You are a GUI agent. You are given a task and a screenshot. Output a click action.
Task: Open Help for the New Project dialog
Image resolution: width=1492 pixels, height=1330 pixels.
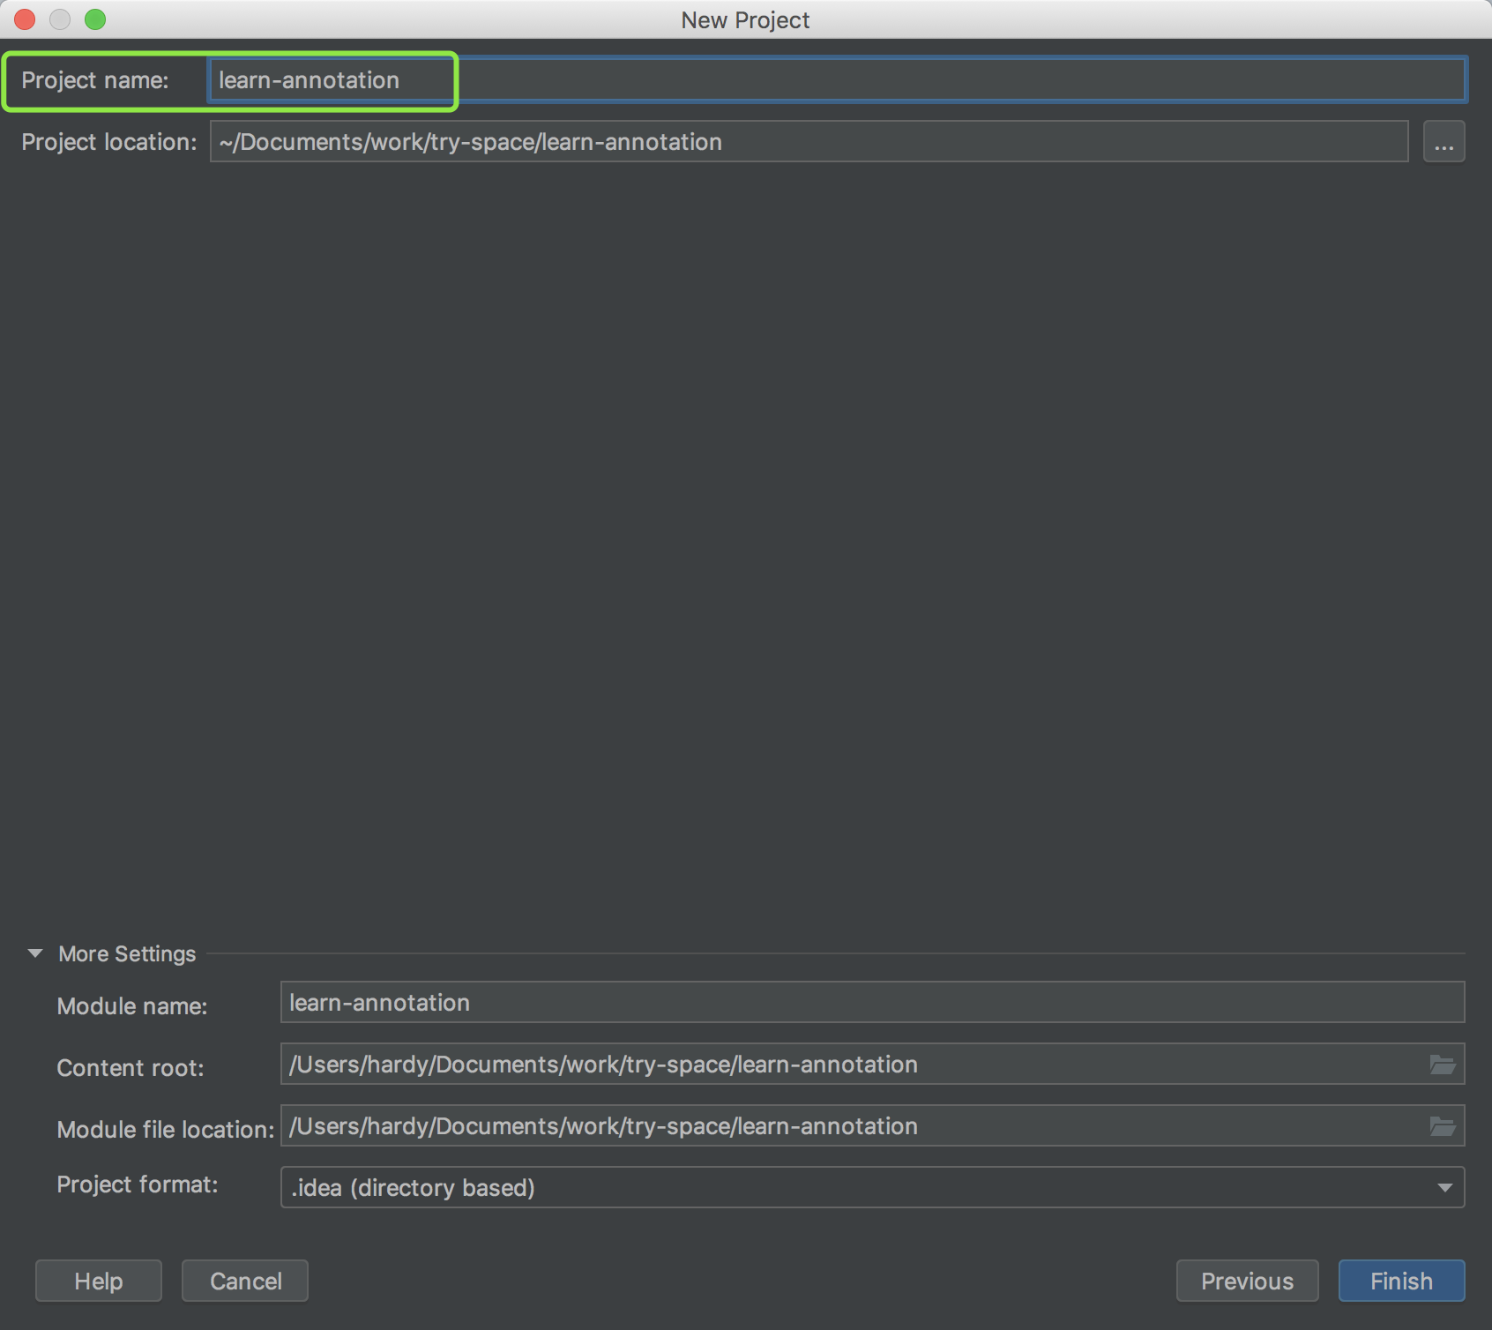[98, 1281]
